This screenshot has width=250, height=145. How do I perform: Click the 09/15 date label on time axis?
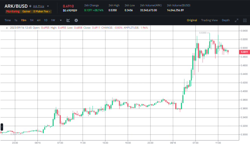[38, 143]
